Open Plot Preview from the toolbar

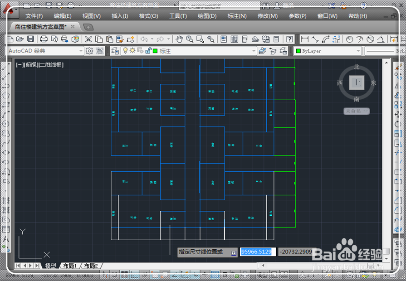click(x=54, y=39)
